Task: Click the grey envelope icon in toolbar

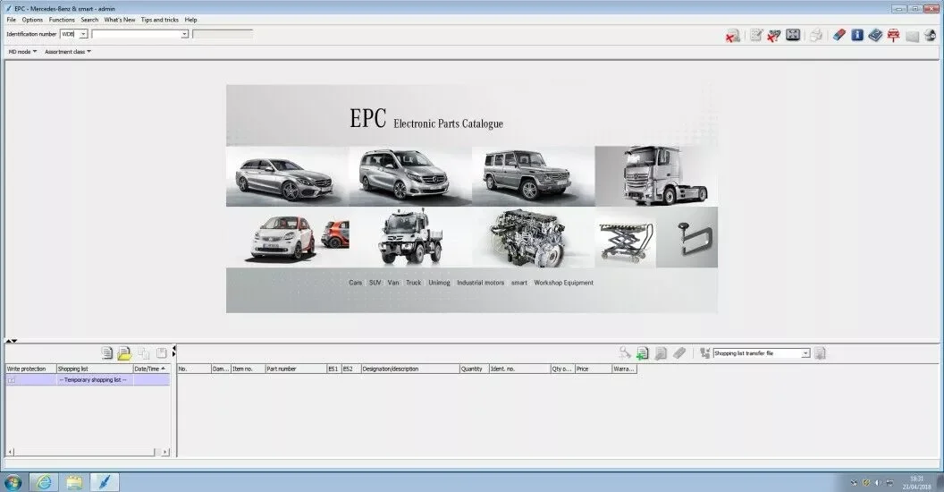Action: (913, 36)
